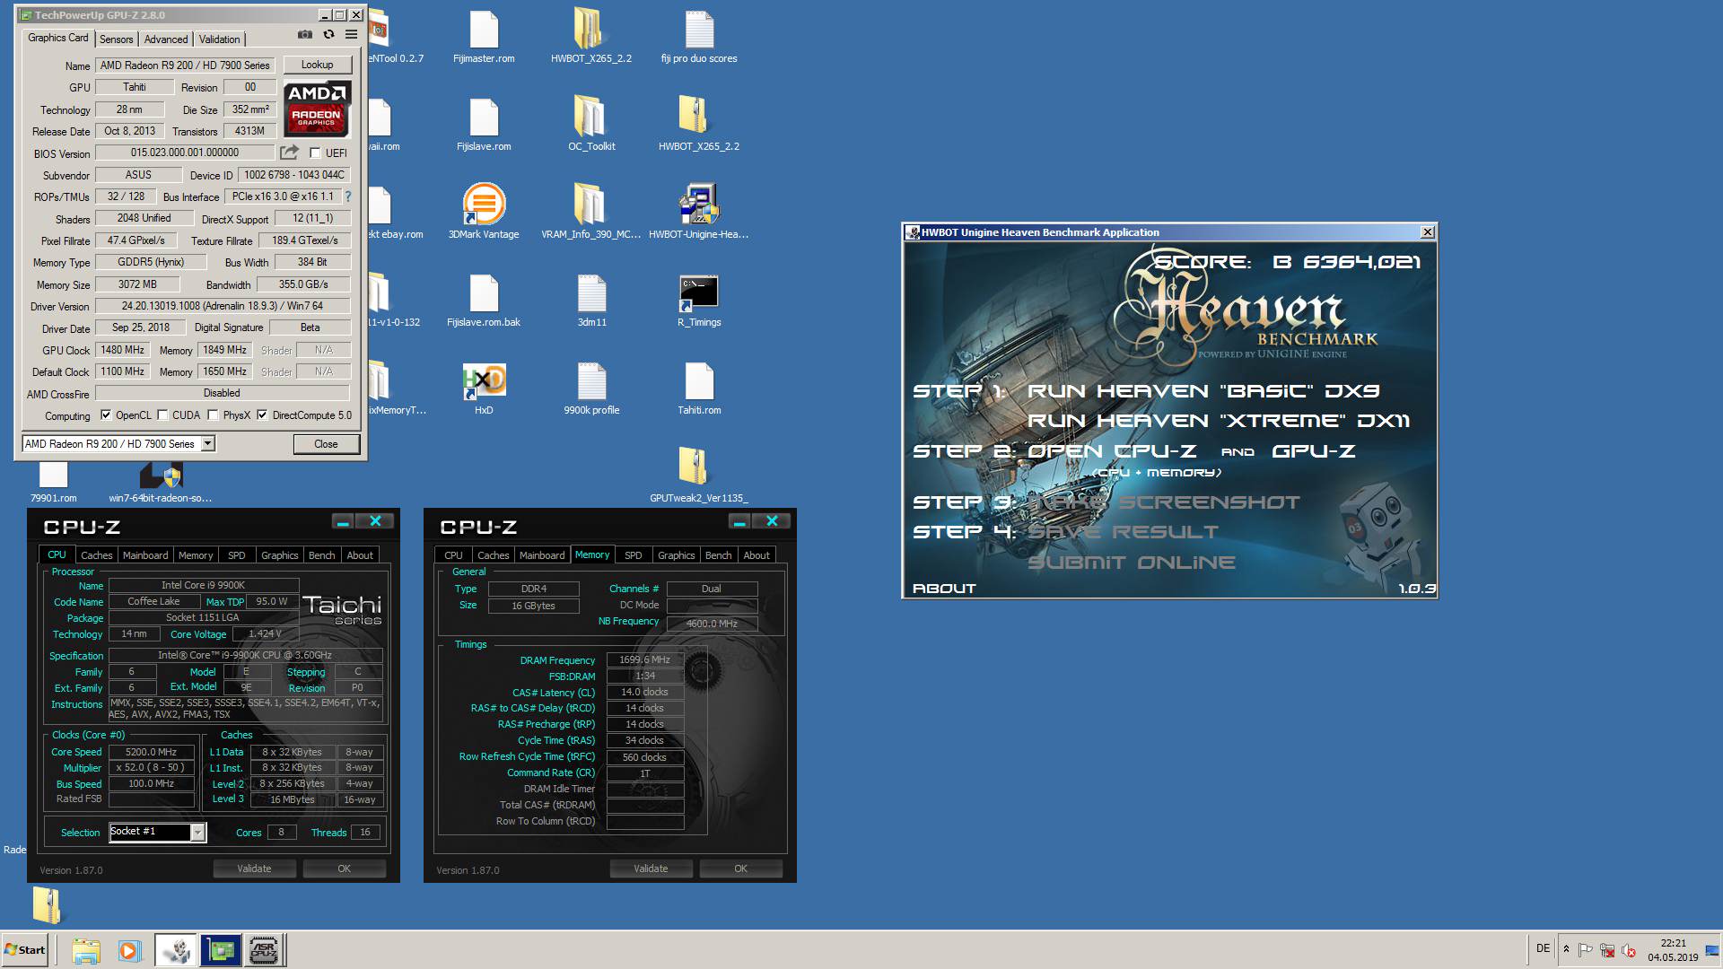
Task: Open Graphics tab in right CPU-Z window
Action: click(x=676, y=555)
